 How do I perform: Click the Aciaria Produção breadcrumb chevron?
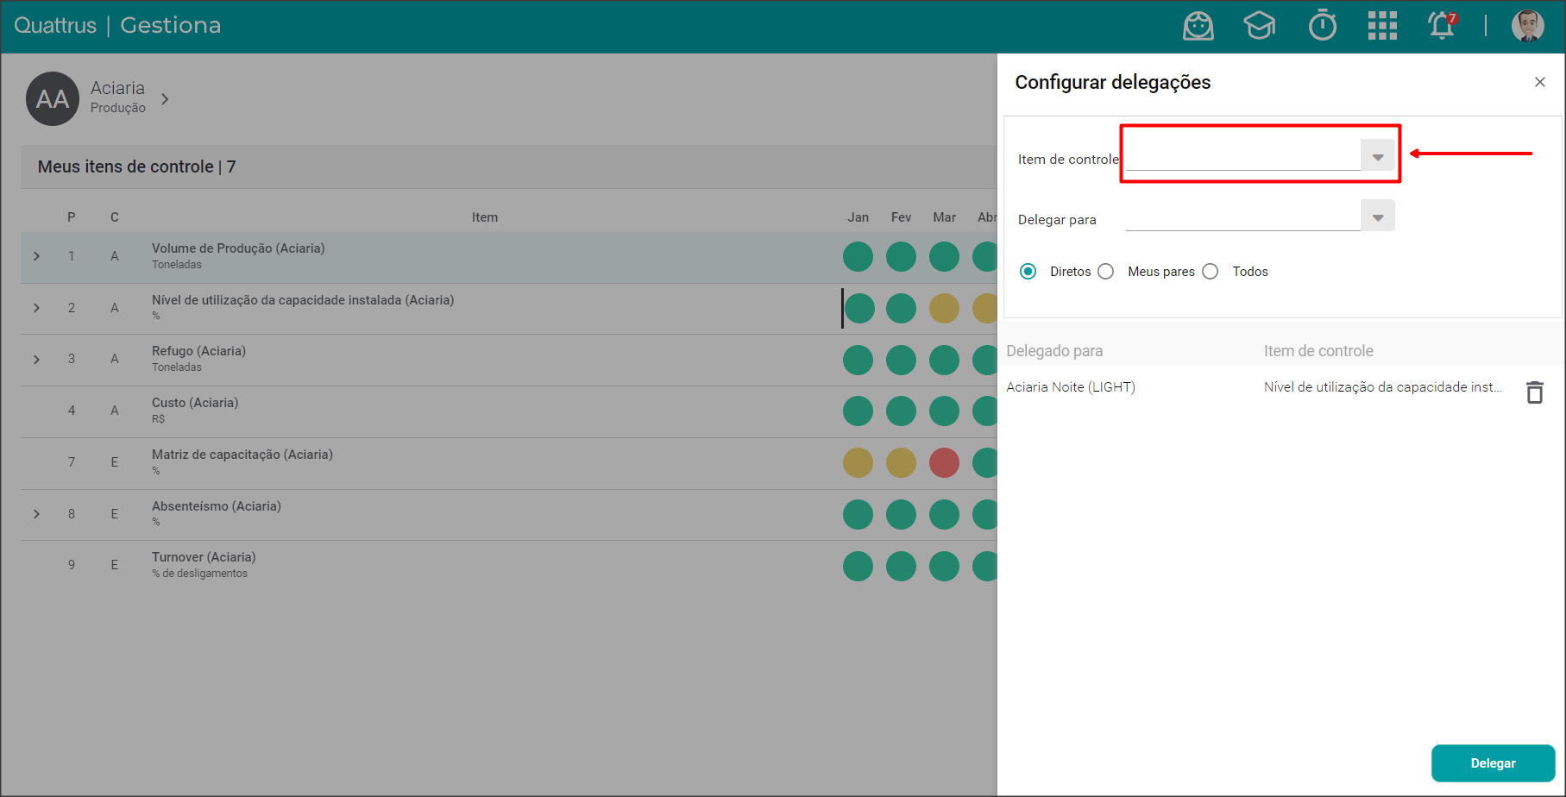(165, 99)
